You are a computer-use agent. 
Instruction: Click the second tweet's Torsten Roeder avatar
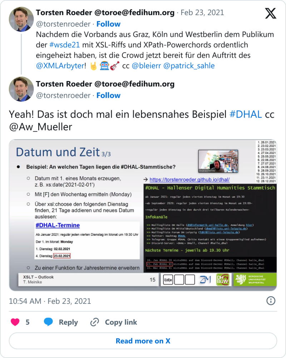(21, 89)
